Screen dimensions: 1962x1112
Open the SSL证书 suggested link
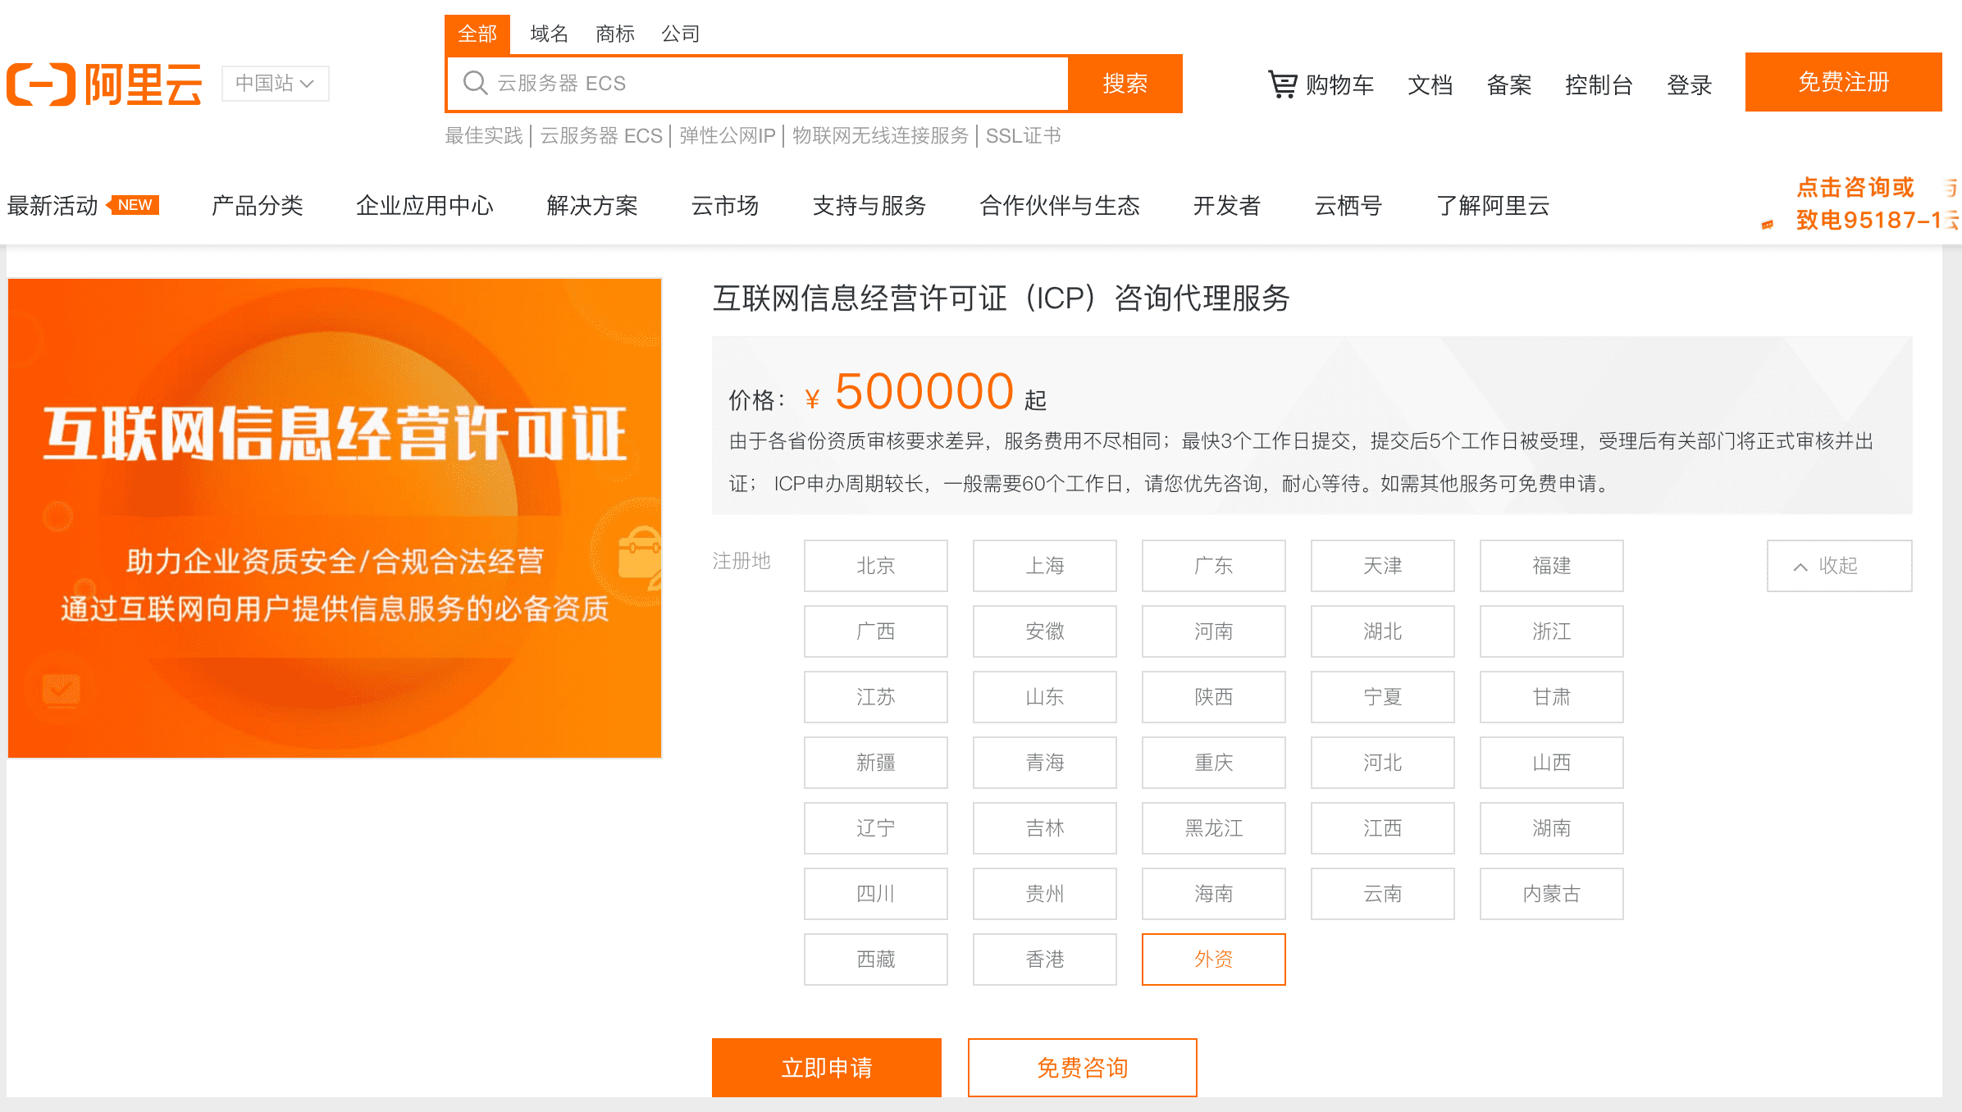coord(1023,135)
